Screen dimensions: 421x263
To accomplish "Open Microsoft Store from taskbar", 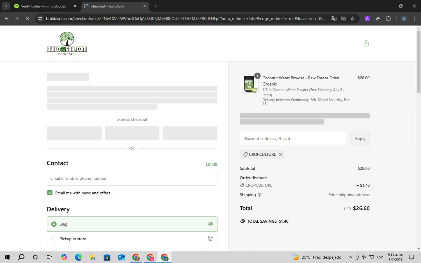I will point(107,257).
